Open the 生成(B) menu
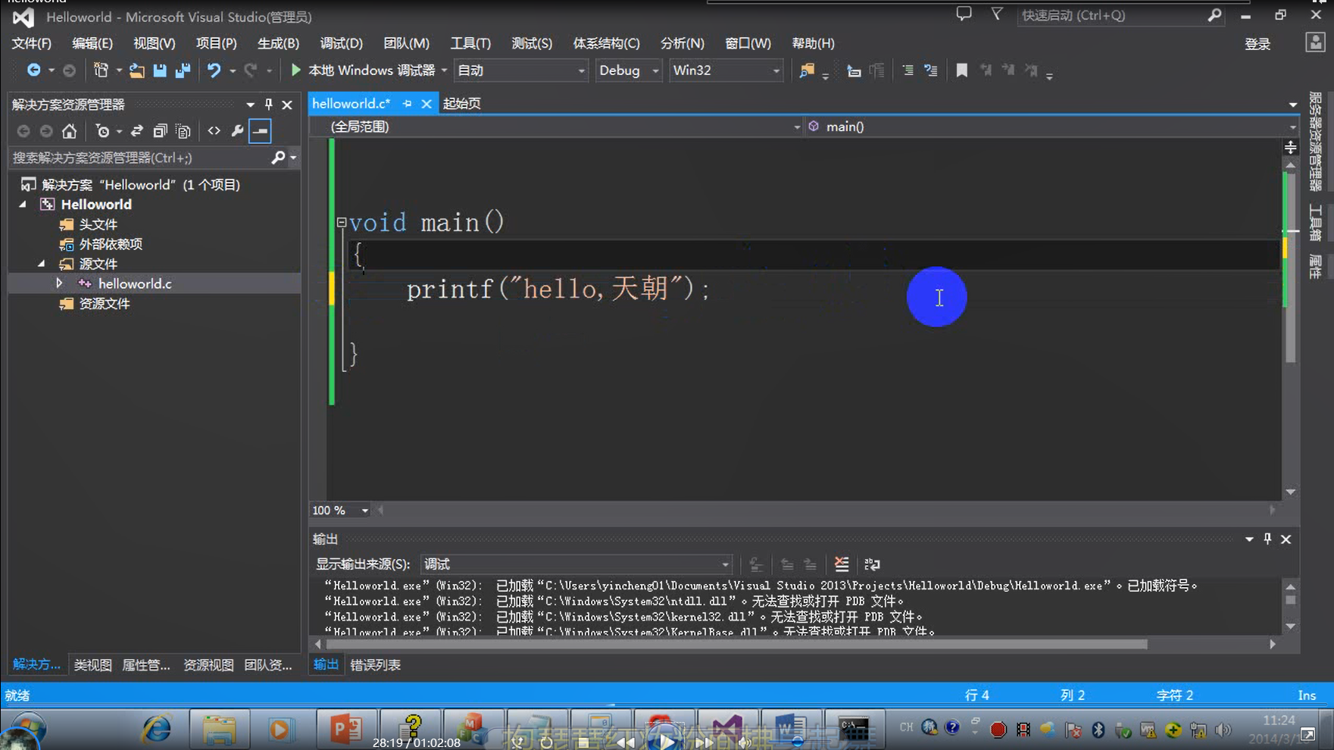This screenshot has width=1334, height=750. coord(278,43)
